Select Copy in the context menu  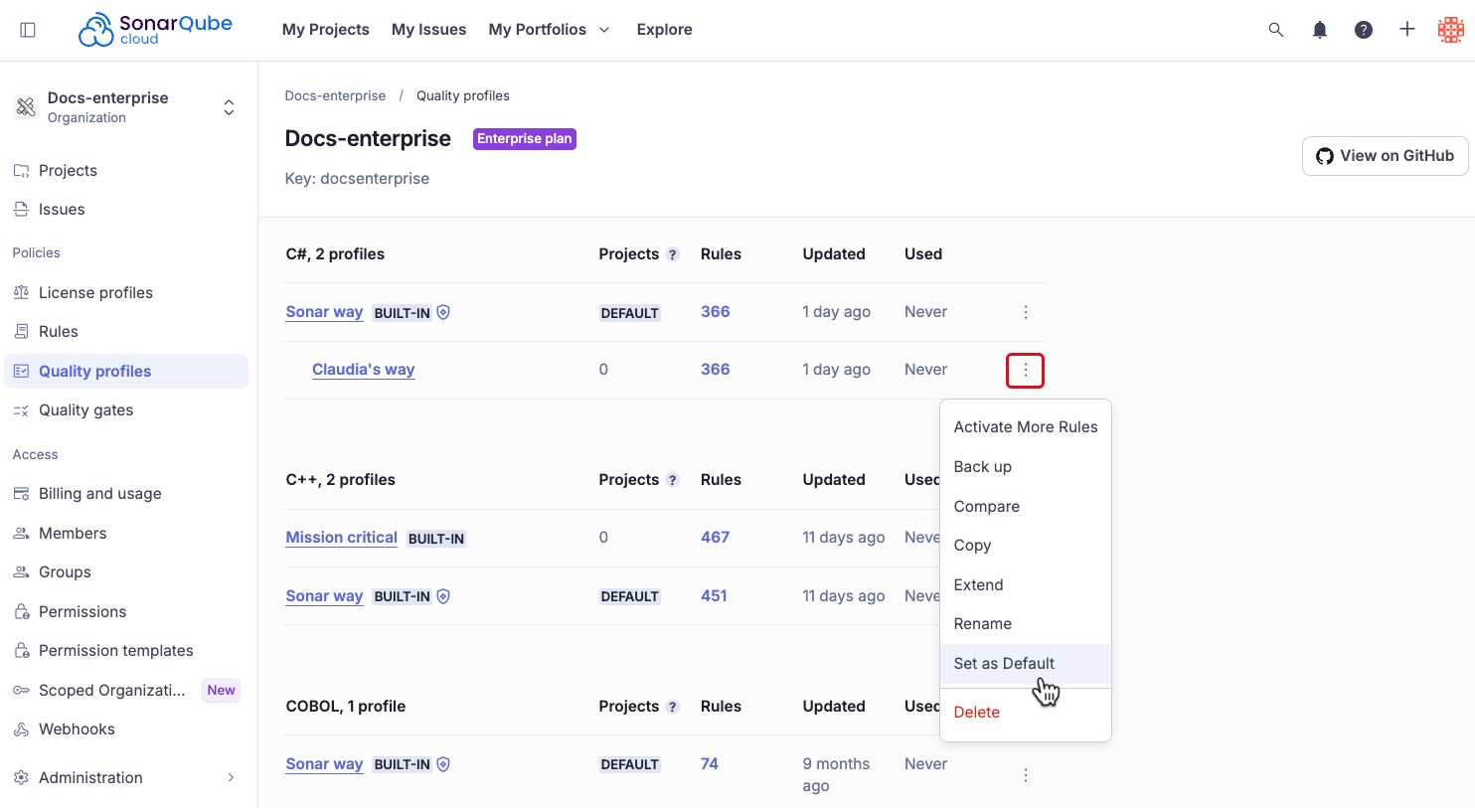tap(1026, 546)
